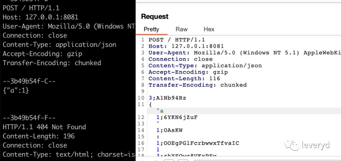Click Connection: close below Content-Length: 196
The width and height of the screenshot is (341, 161).
(x=35, y=145)
